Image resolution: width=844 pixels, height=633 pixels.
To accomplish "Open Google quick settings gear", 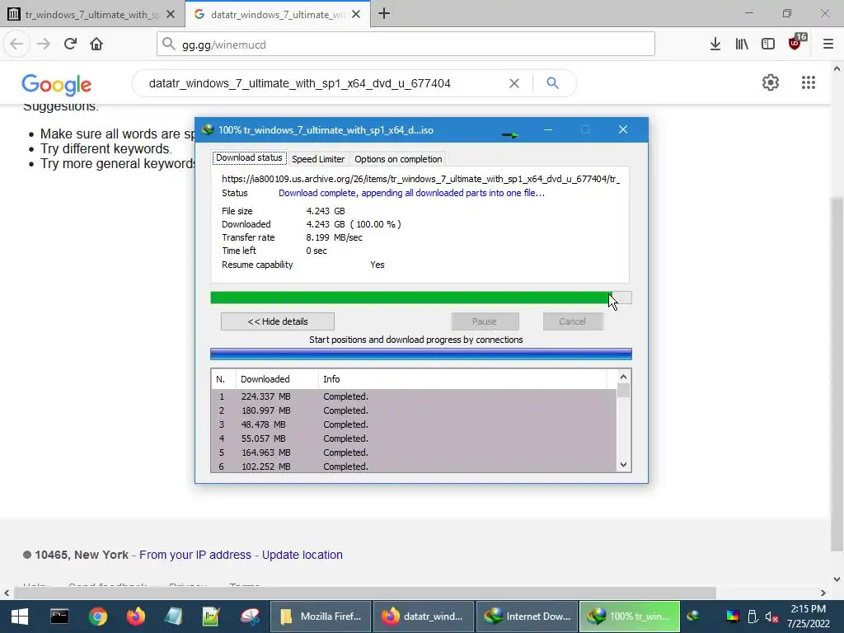I will point(771,83).
